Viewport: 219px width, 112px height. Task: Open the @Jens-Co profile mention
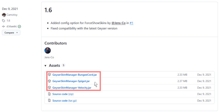[x=119, y=23]
